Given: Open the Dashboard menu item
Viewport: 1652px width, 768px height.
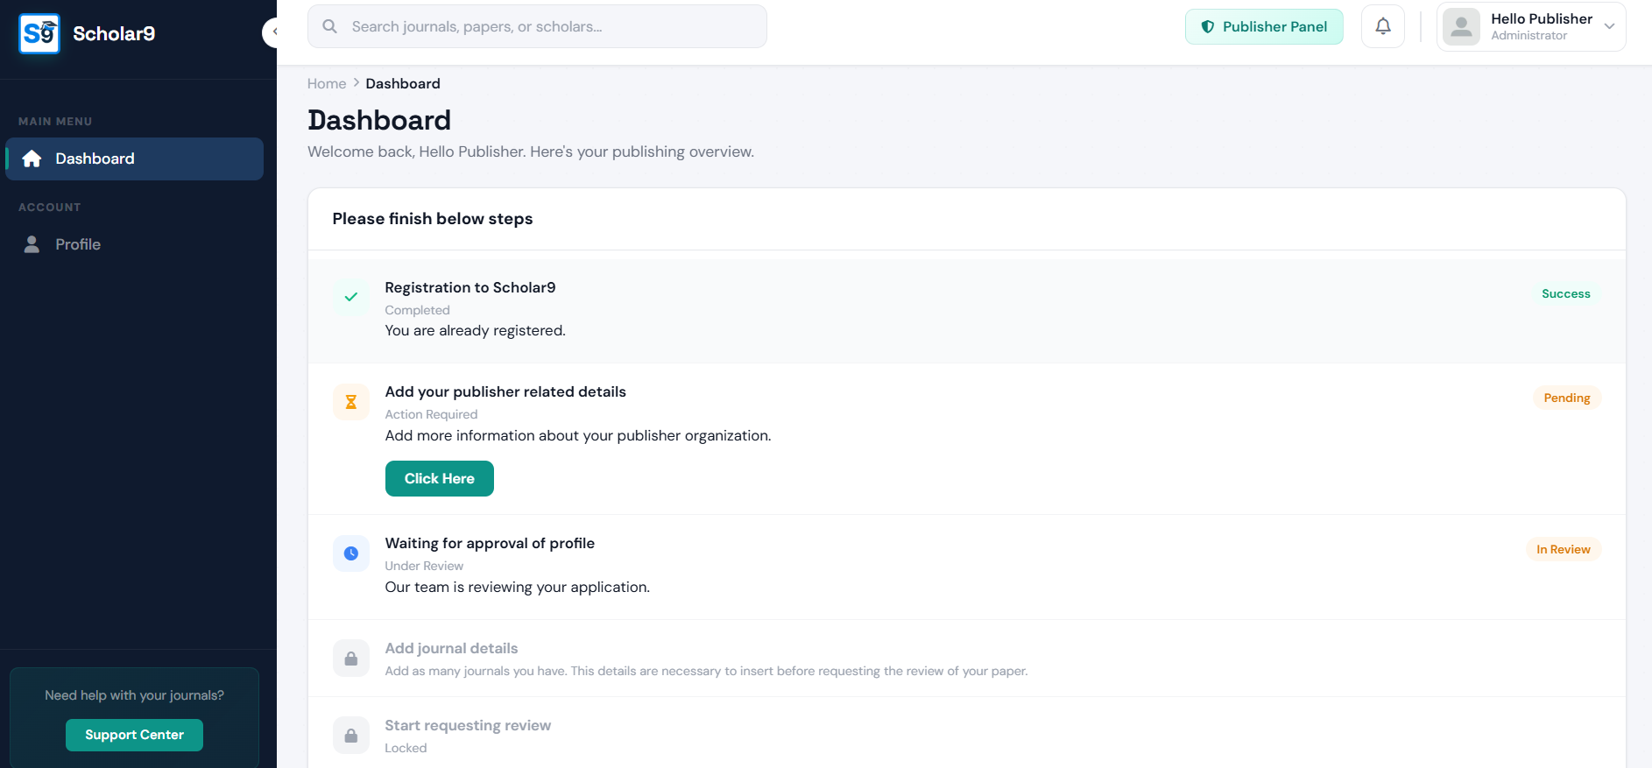Looking at the screenshot, I should coord(135,159).
